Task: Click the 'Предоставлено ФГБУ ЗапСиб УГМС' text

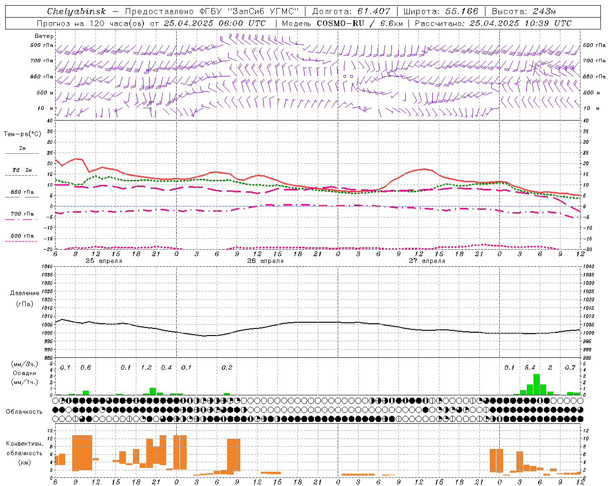Action: [212, 11]
